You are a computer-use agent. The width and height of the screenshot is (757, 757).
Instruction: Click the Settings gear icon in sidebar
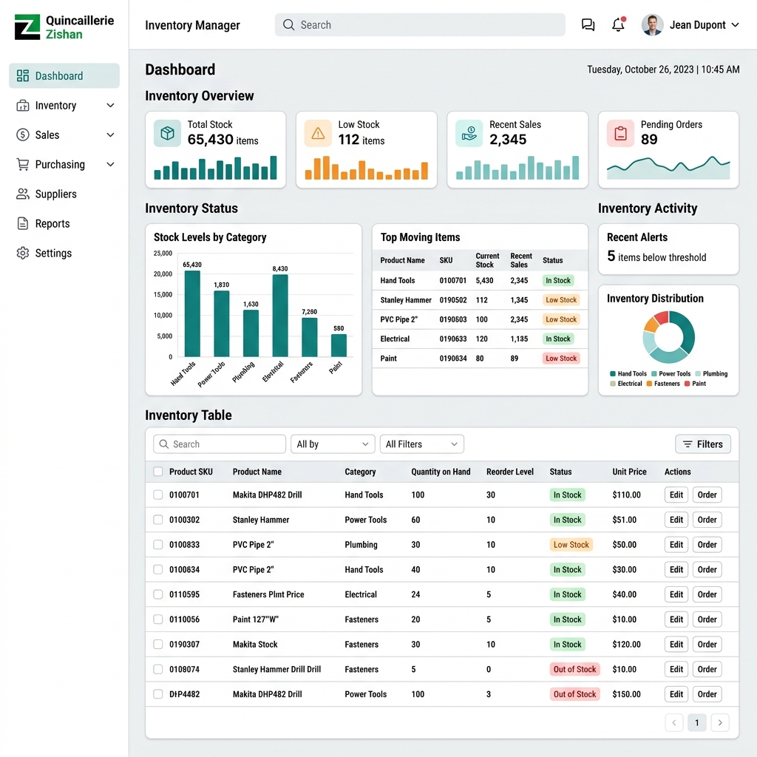23,253
